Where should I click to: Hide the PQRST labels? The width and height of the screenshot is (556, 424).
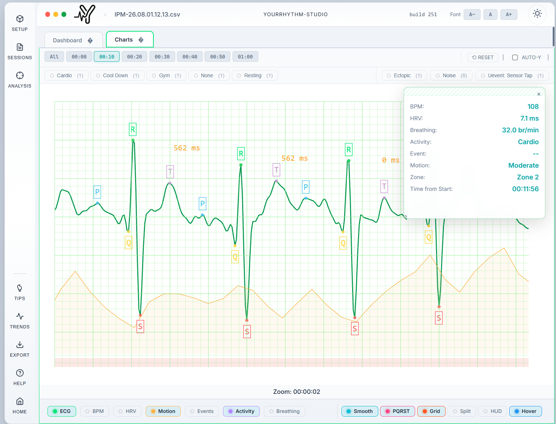point(397,411)
